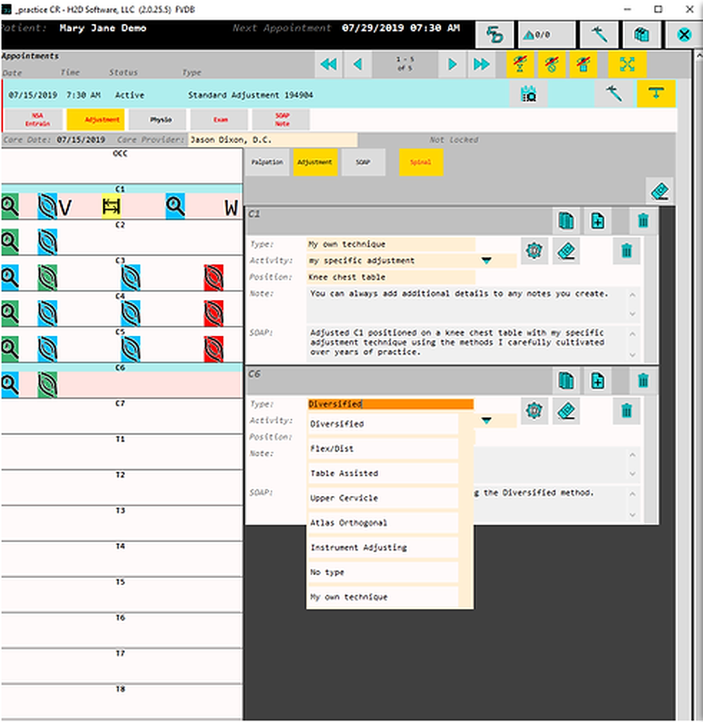Click the C6 Type field showing Diversified
Screen dimensions: 703x722
point(390,405)
